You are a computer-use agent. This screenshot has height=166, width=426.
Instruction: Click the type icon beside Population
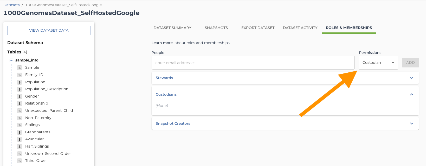[20, 82]
